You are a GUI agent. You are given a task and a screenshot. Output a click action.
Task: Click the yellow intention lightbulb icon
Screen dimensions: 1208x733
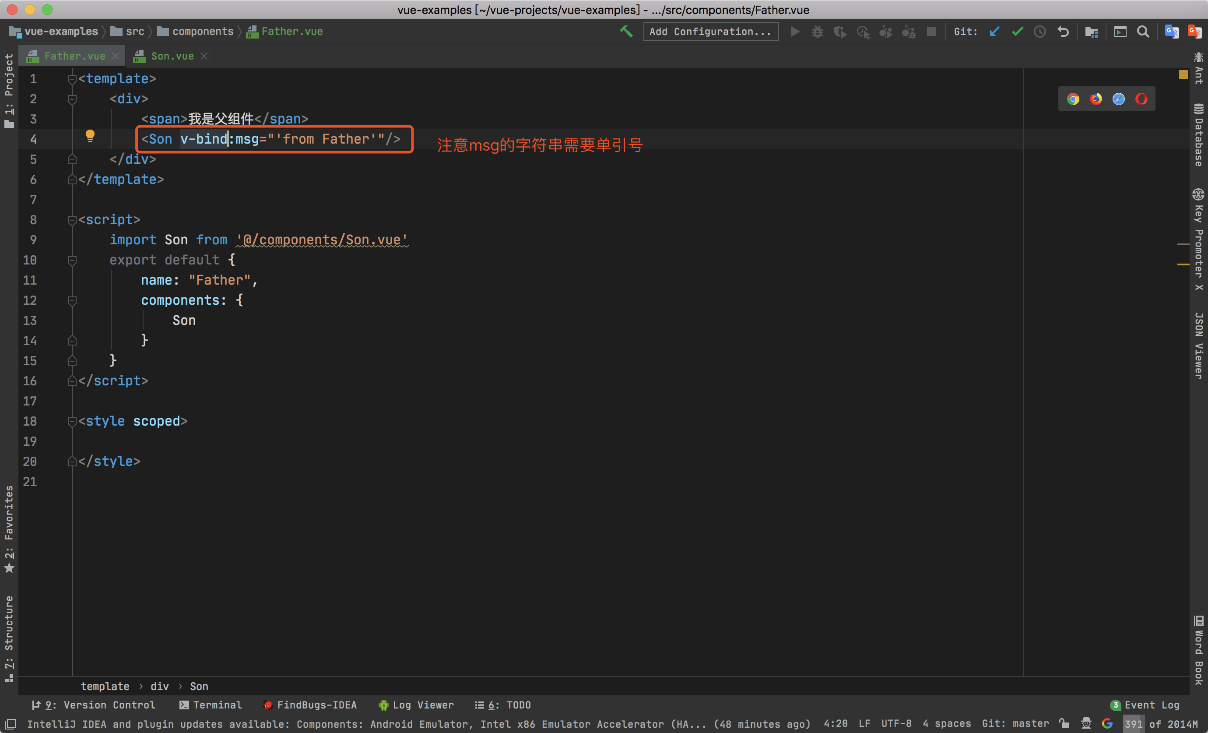pos(90,136)
